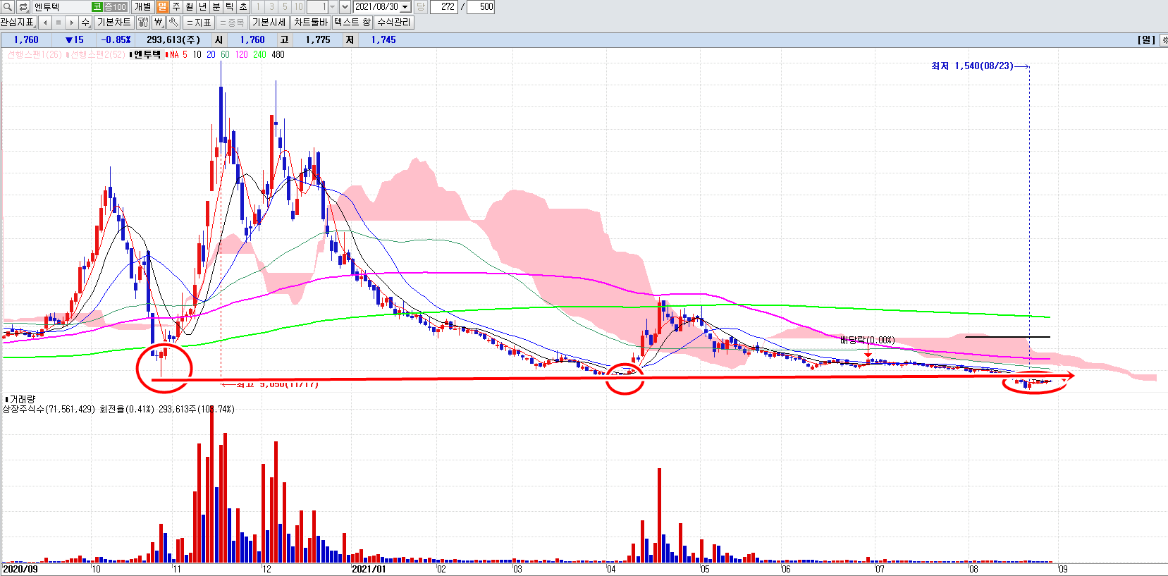
Task: Select the magenta MA 120 legend
Action: tap(242, 54)
